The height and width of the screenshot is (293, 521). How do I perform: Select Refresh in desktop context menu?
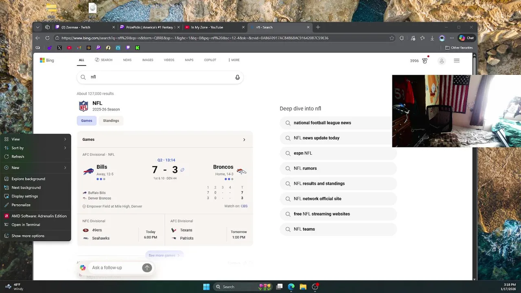(35, 157)
